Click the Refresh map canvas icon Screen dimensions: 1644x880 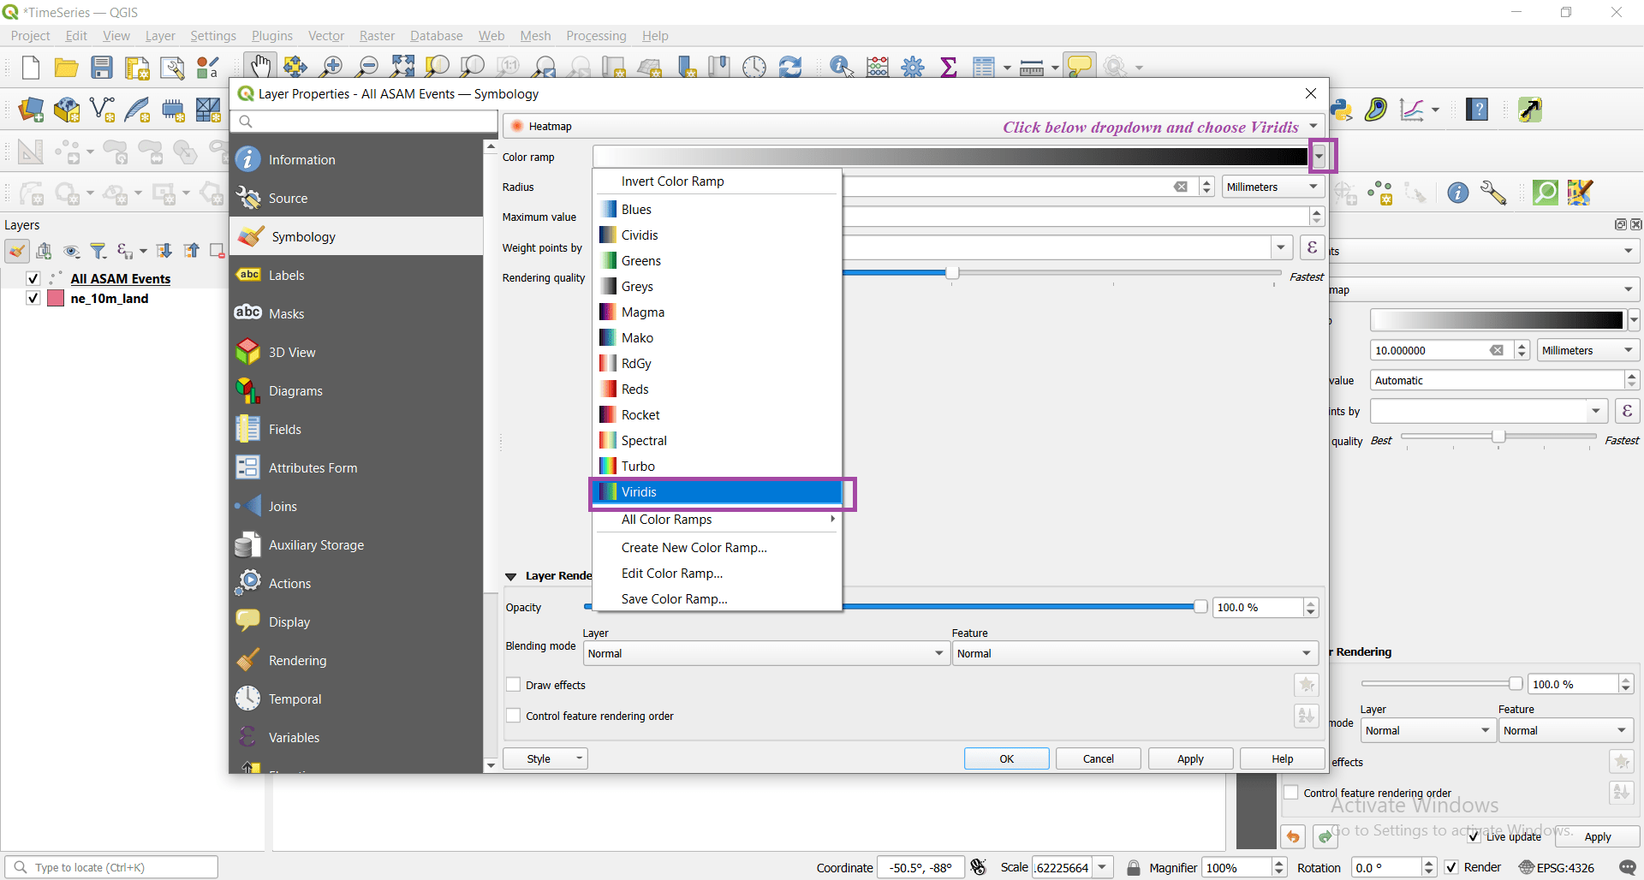[789, 66]
